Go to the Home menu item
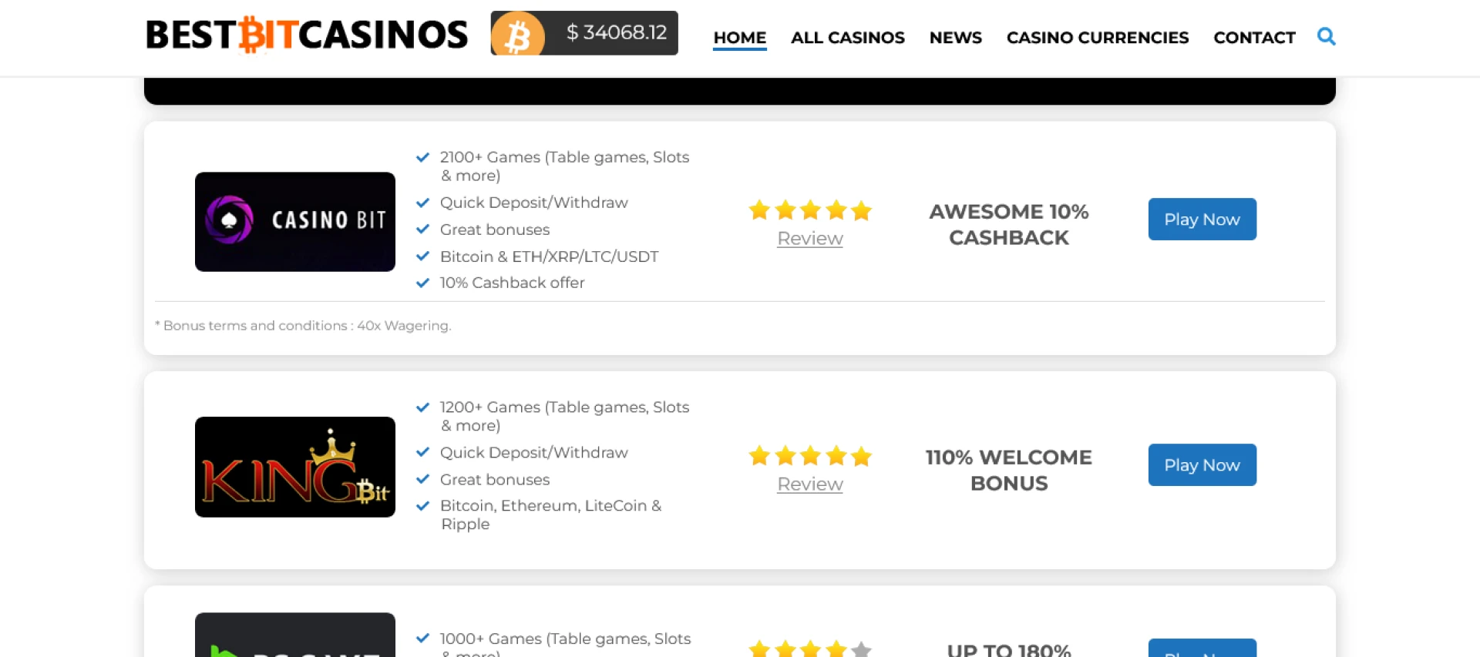Screen dimensions: 1480x657 [x=739, y=37]
